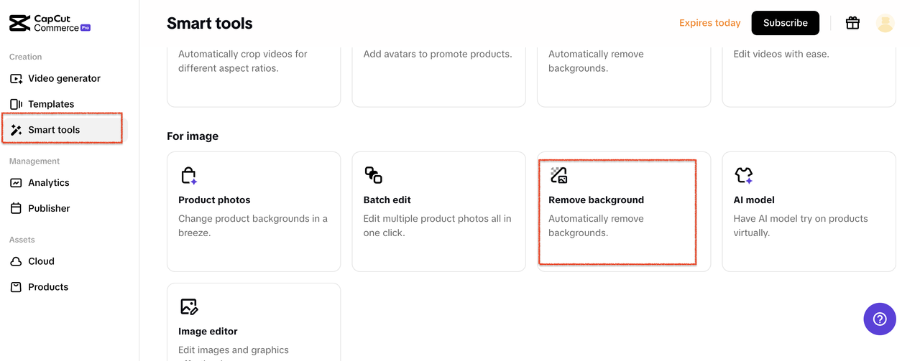920x361 pixels.
Task: Open Cloud assets
Action: 41,261
